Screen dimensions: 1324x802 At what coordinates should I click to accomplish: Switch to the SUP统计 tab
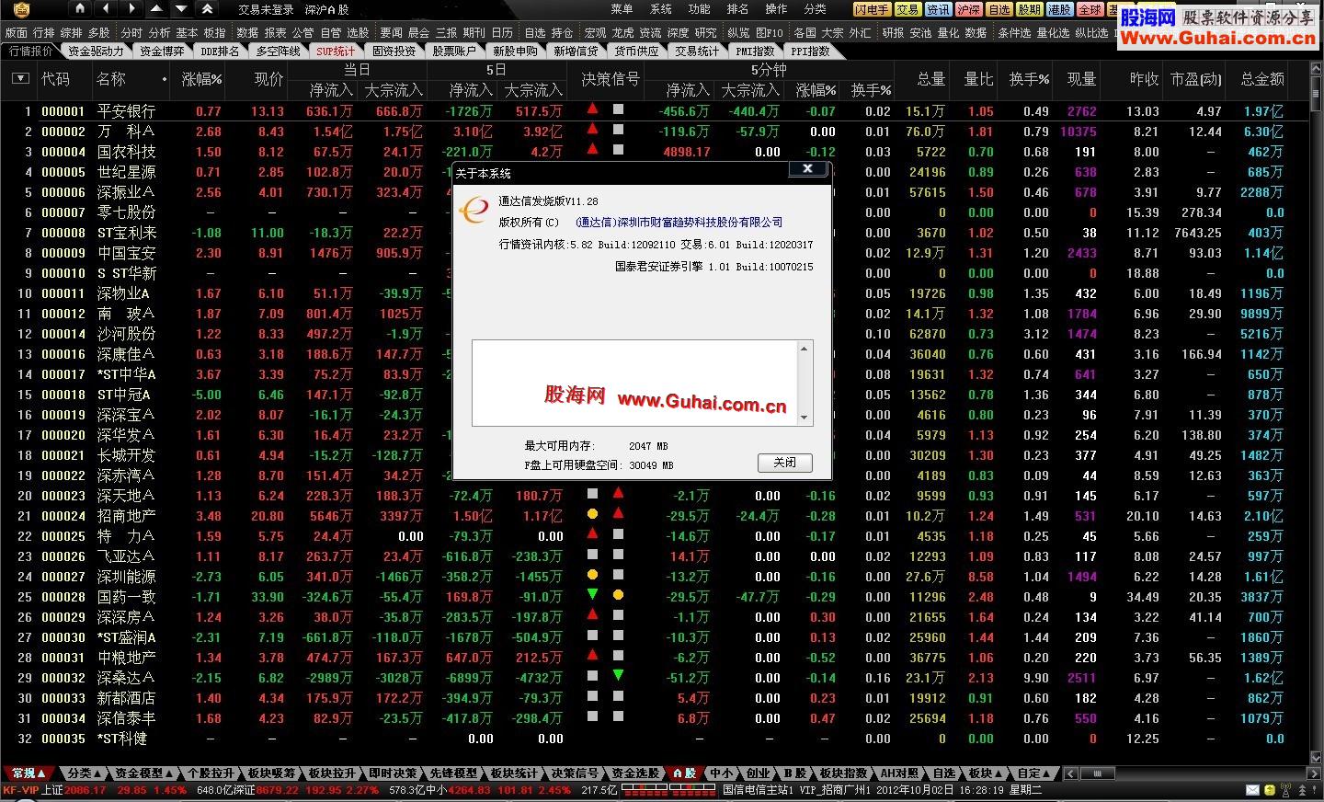pos(336,52)
